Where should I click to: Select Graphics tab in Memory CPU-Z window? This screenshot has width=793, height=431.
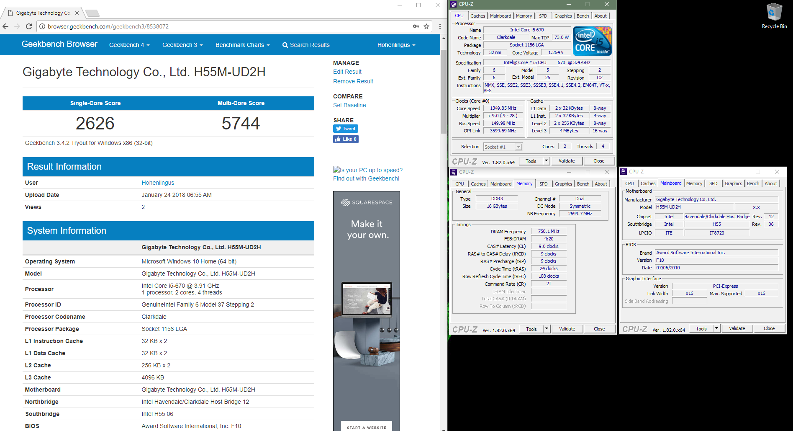563,184
